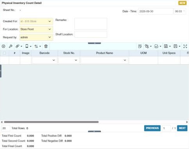Open the Barcode column dropdown

(x=44, y=60)
